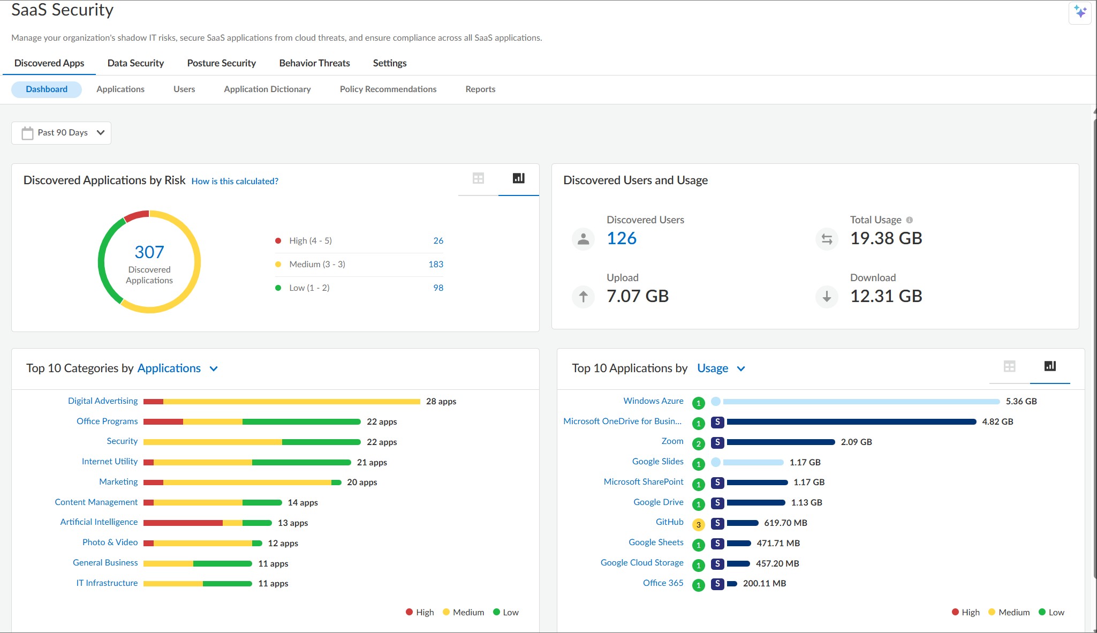Click the Upload arrow icon

point(583,296)
